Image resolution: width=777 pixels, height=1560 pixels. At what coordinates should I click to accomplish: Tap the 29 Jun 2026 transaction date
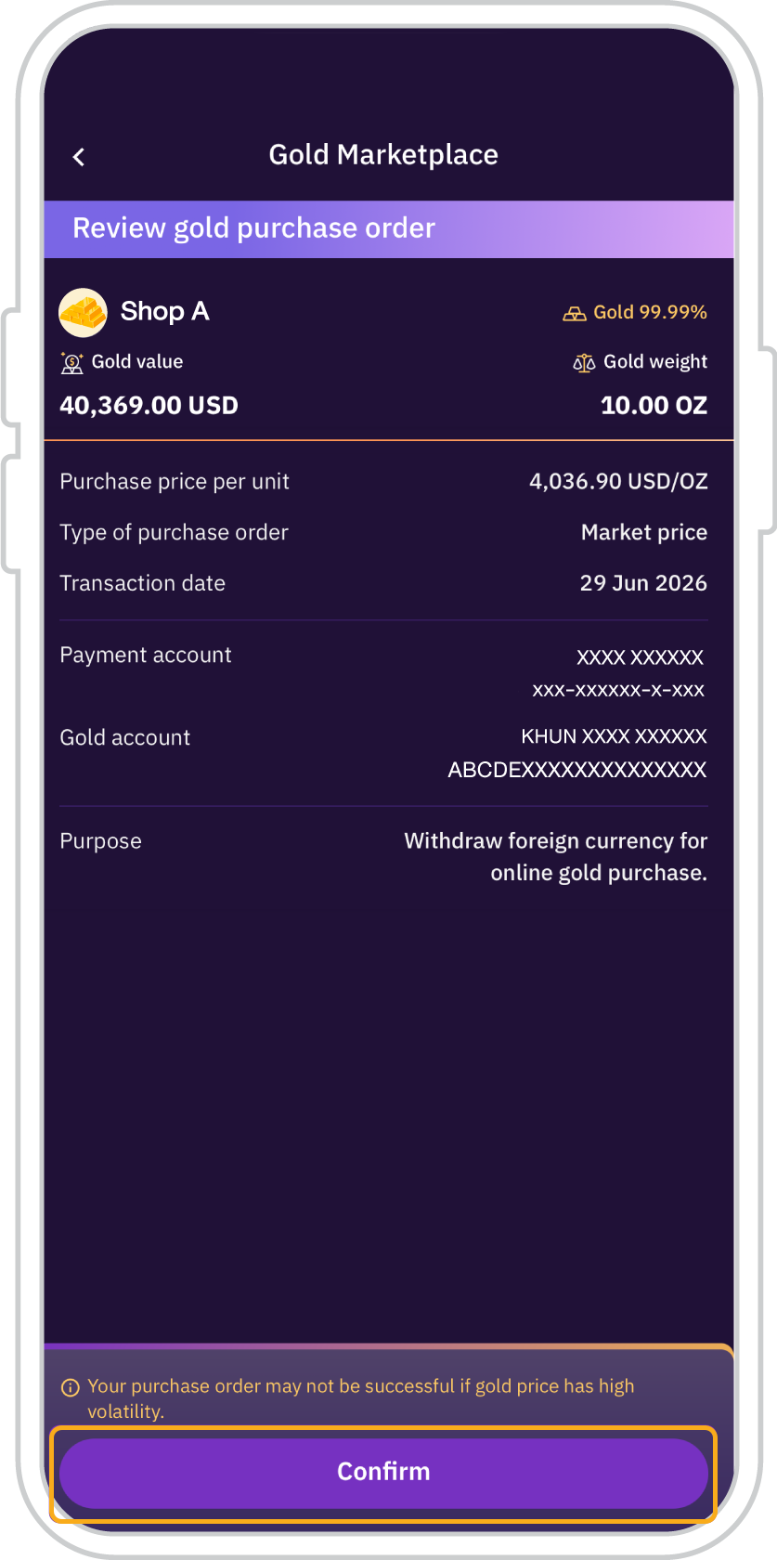(643, 583)
